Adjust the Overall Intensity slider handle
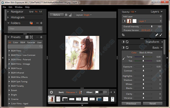Image resolution: width=170 pixels, height=108 pixels. pos(152,26)
